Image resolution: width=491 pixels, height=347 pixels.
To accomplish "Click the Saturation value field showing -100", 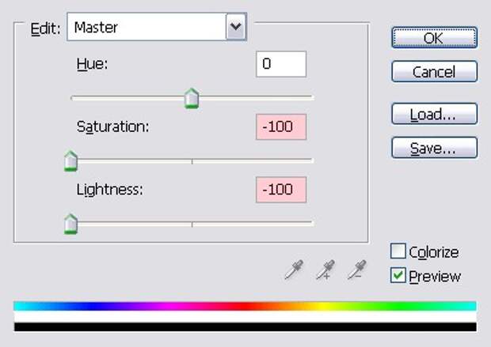I will pyautogui.click(x=280, y=127).
